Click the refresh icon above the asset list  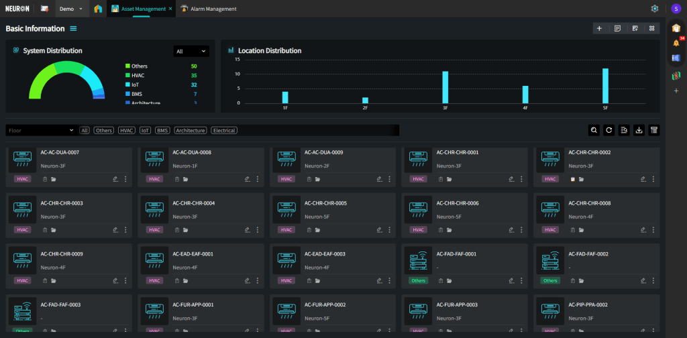click(x=609, y=130)
